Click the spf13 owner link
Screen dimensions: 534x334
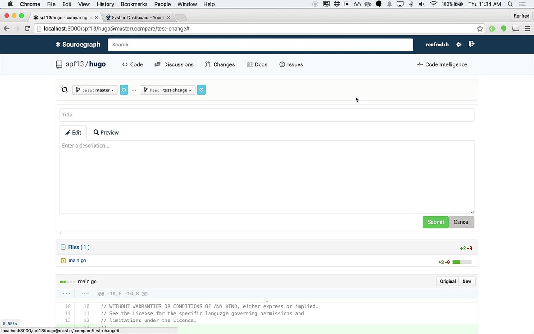tap(75, 64)
